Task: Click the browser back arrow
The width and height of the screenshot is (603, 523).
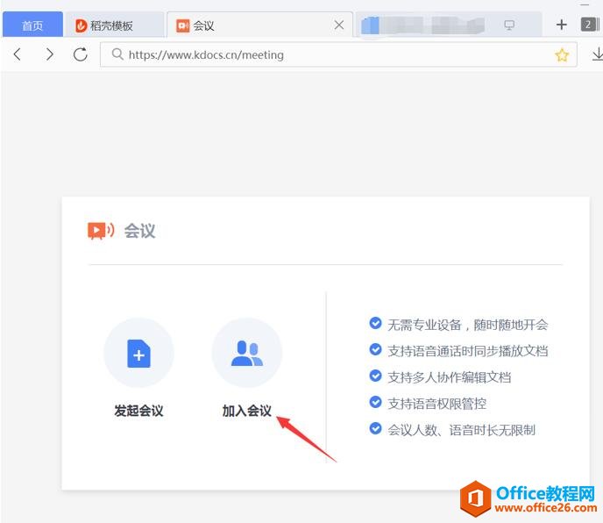Action: pyautogui.click(x=18, y=54)
